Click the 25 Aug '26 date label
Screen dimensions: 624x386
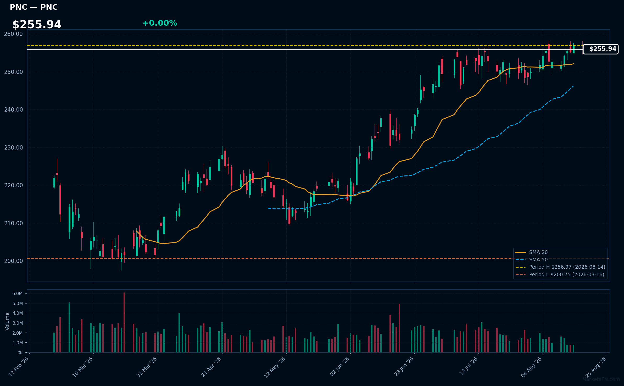(595, 367)
